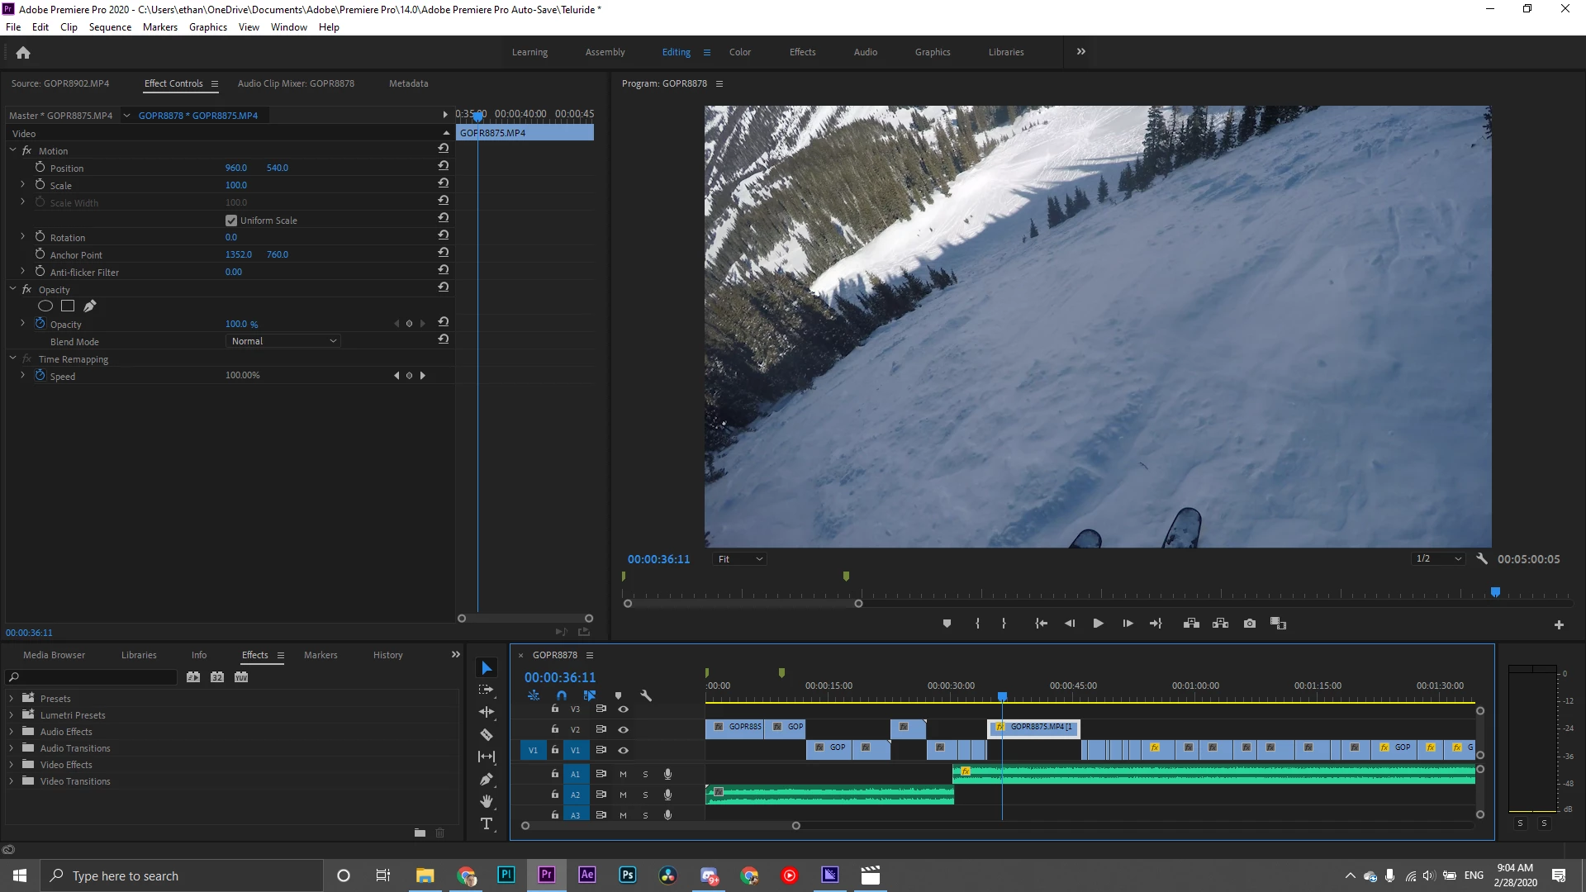Hide track V2 with the eye icon

624,729
